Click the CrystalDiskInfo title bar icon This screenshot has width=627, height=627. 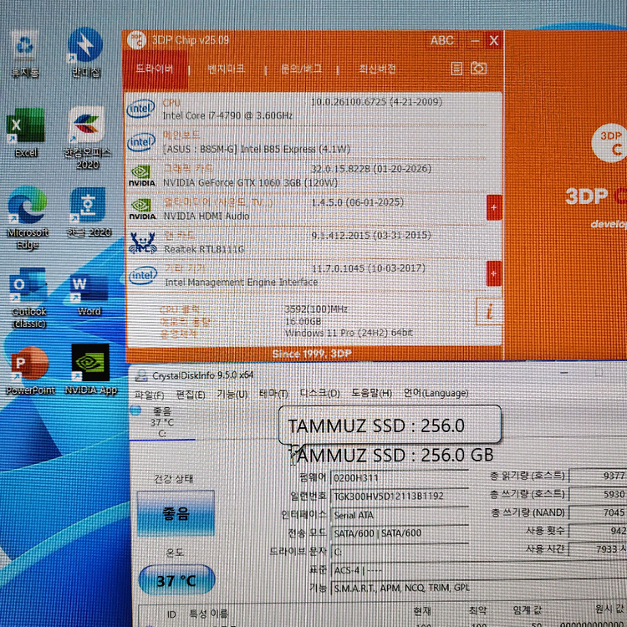click(140, 375)
